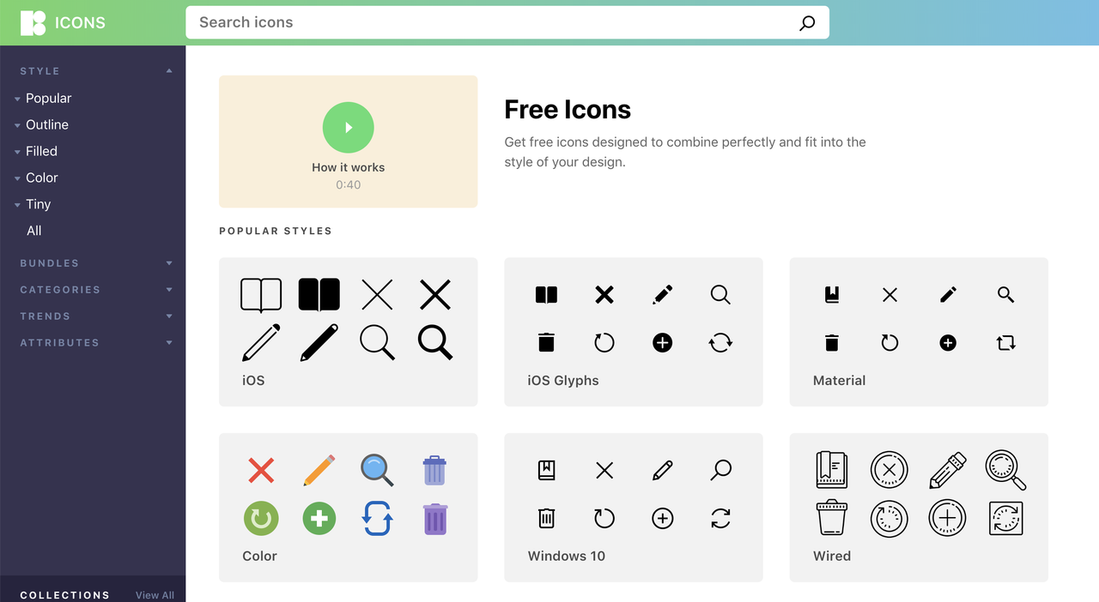The width and height of the screenshot is (1099, 602).
Task: Click the red X icon in Color card
Action: point(261,470)
